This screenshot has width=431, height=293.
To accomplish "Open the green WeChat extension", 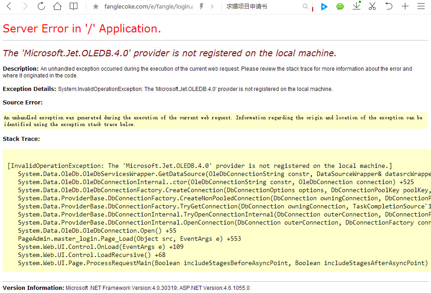I will [340, 7].
